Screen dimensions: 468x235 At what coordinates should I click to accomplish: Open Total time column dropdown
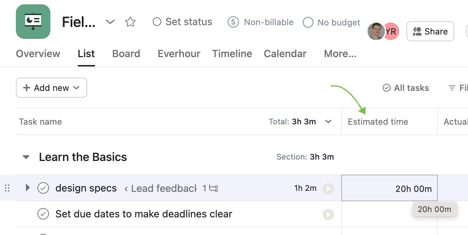pyautogui.click(x=328, y=122)
